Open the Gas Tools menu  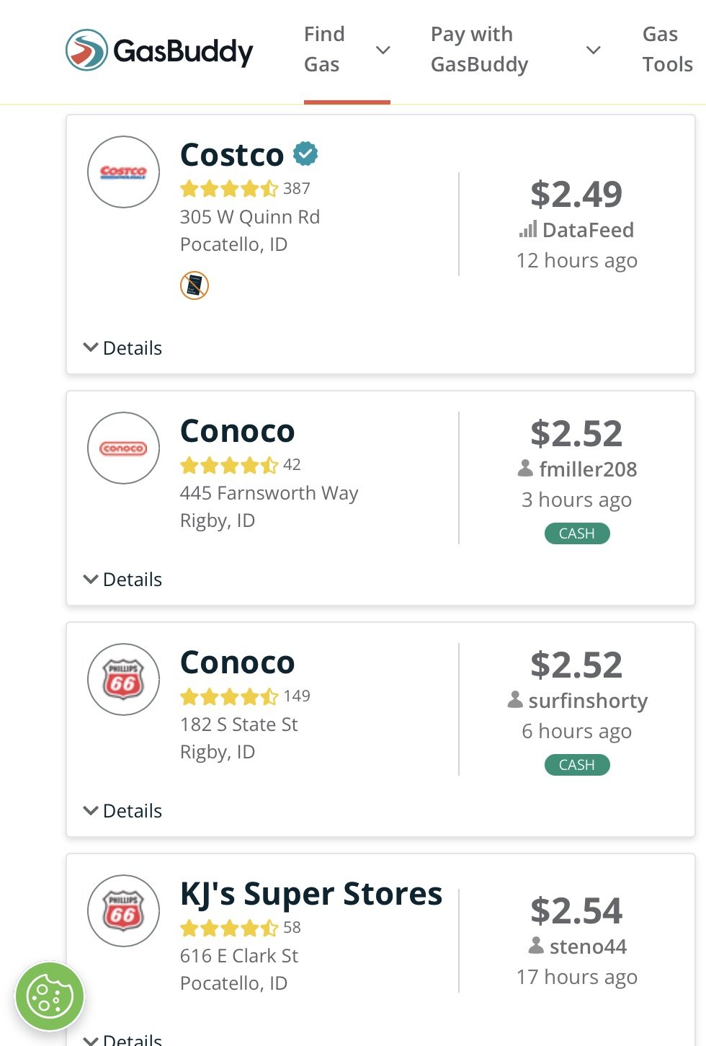pos(668,50)
